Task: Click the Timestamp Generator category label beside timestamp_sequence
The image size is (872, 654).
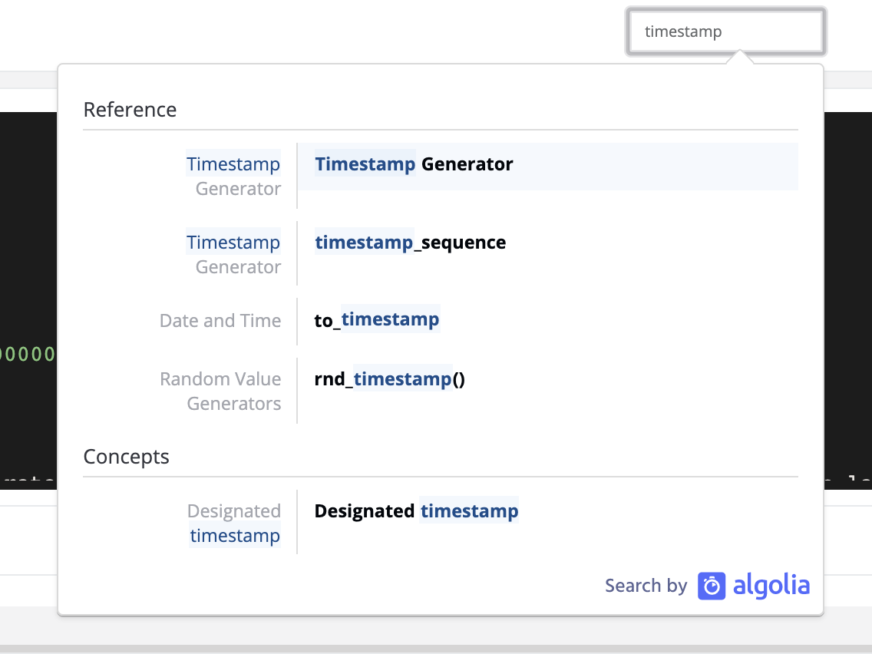Action: (233, 255)
